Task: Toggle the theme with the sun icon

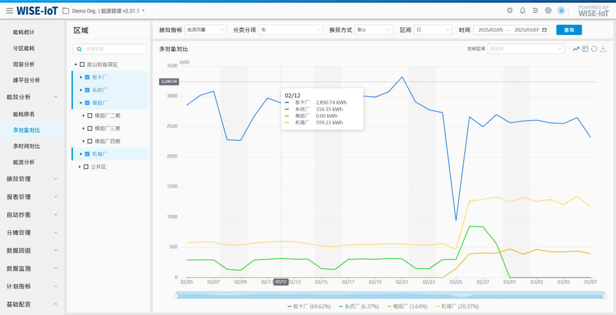Action: point(510,11)
